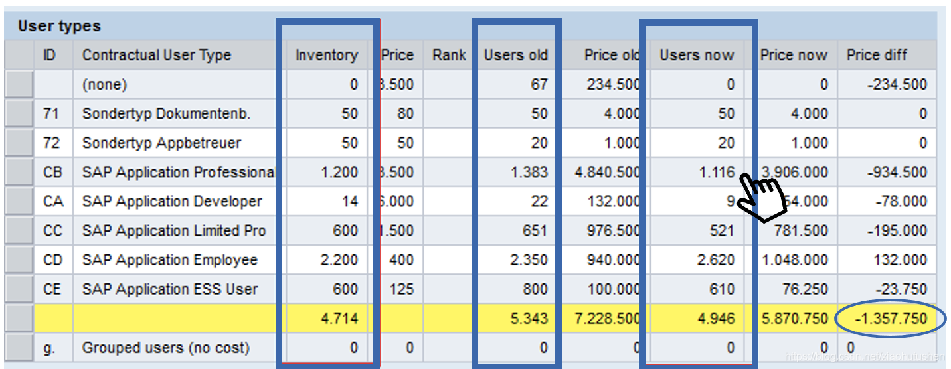
Task: Select row selector for ID CD
Action: pyautogui.click(x=19, y=259)
